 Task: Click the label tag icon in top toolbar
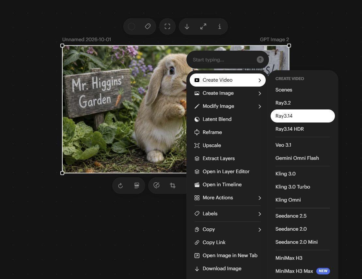click(x=148, y=26)
